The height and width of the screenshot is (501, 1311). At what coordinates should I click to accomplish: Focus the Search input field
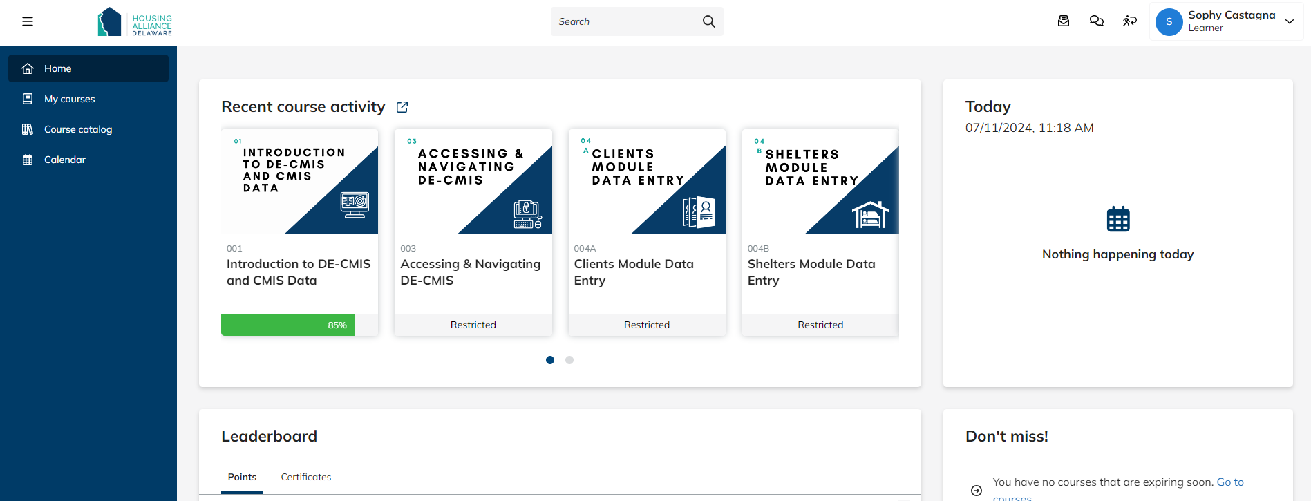point(626,21)
